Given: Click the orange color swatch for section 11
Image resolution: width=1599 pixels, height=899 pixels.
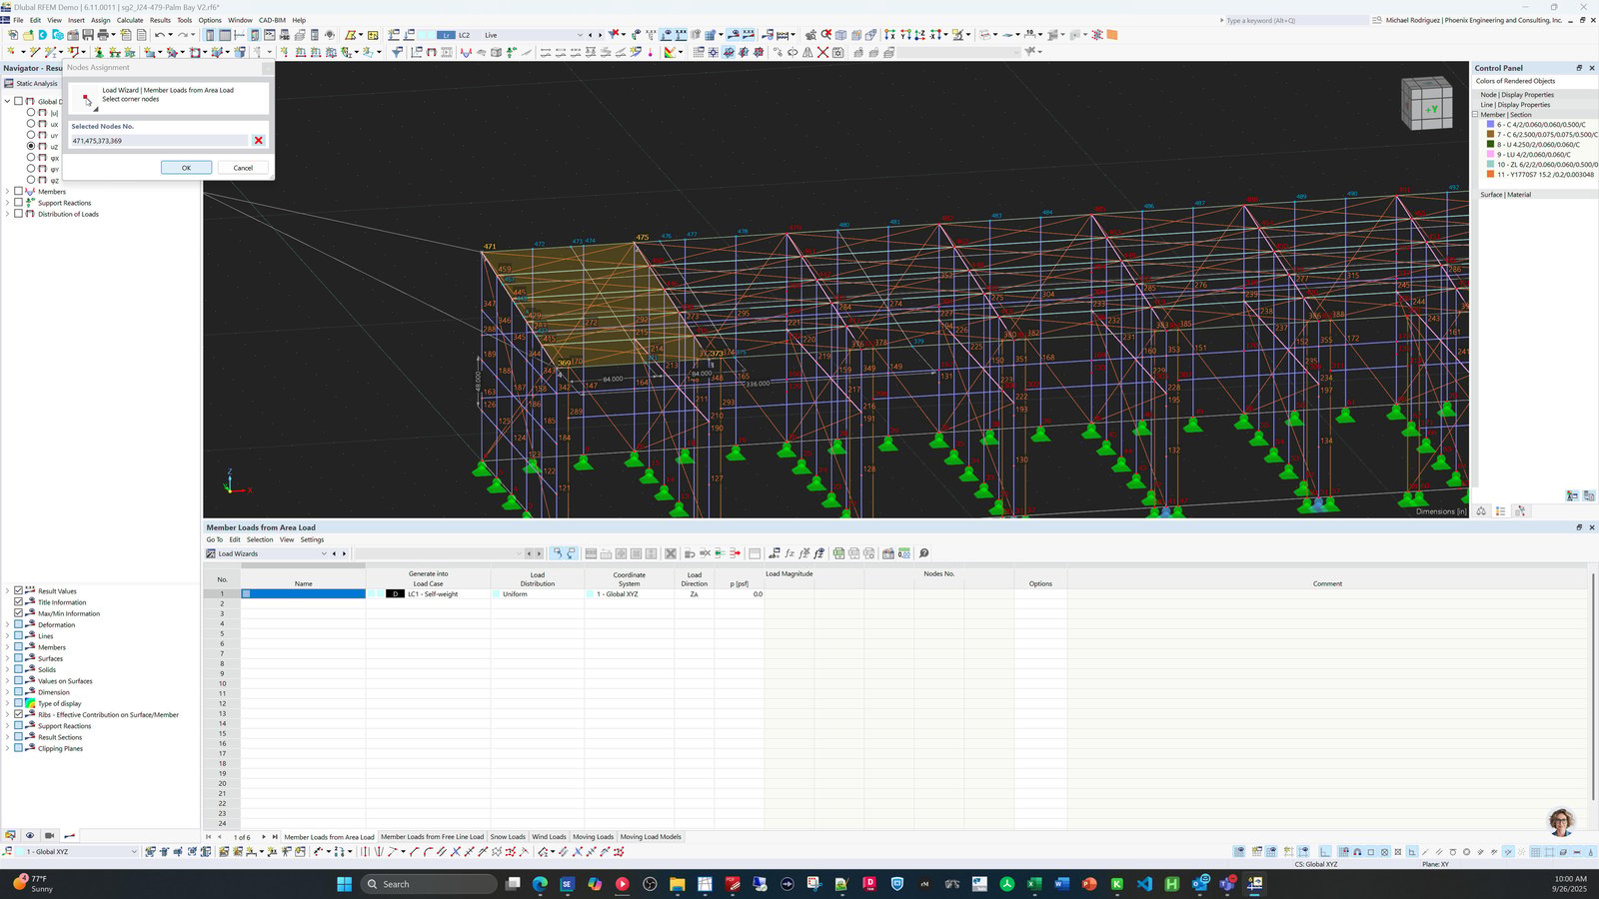Looking at the screenshot, I should (x=1490, y=175).
